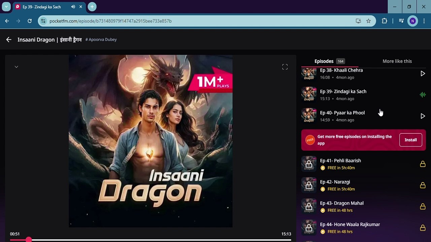
Task: Click the now-playing equalizer icon for Ep 39
Action: (x=423, y=95)
